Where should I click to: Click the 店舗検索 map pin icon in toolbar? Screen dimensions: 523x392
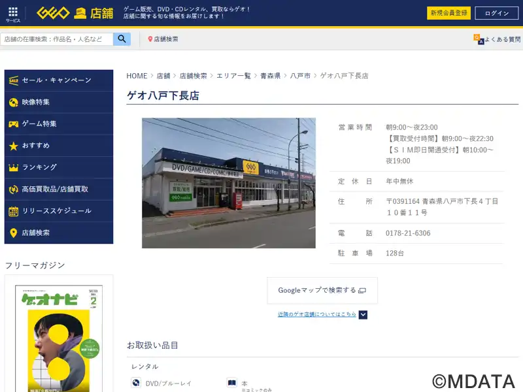pyautogui.click(x=150, y=39)
